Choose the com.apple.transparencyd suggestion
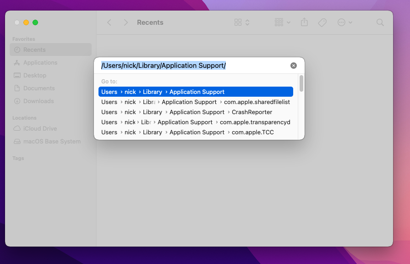This screenshot has width=410, height=264. click(x=196, y=122)
